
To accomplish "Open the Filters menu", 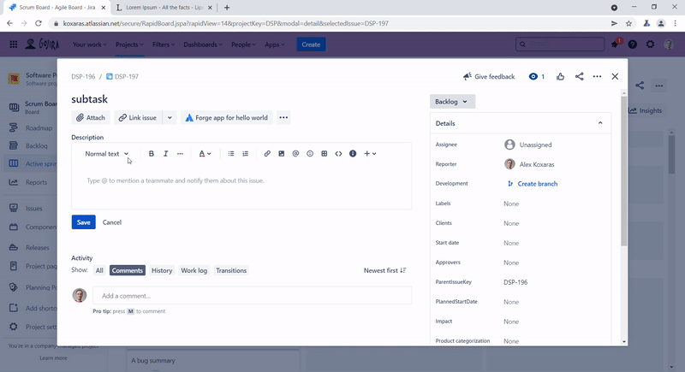I will (164, 44).
